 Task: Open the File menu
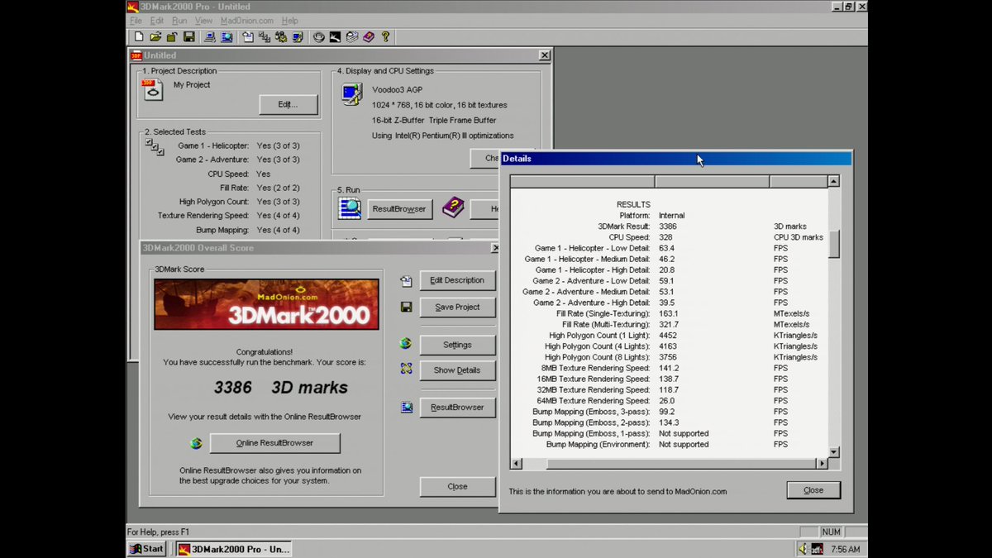pyautogui.click(x=136, y=21)
